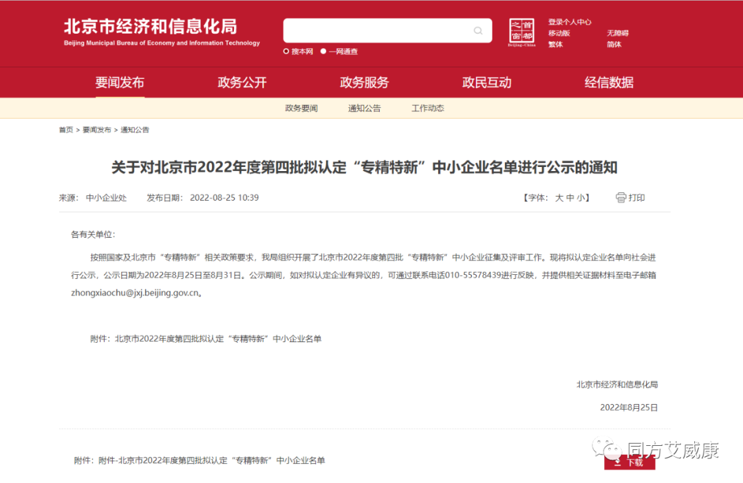Set font size to 中
Viewport: 743px width, 483px height.
tap(570, 198)
